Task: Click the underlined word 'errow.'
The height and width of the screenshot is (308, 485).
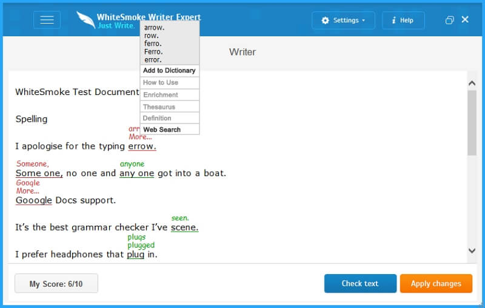Action: [142, 146]
